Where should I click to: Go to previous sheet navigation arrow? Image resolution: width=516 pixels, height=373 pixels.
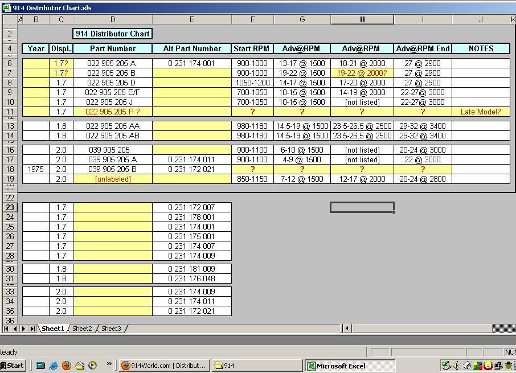(15, 328)
